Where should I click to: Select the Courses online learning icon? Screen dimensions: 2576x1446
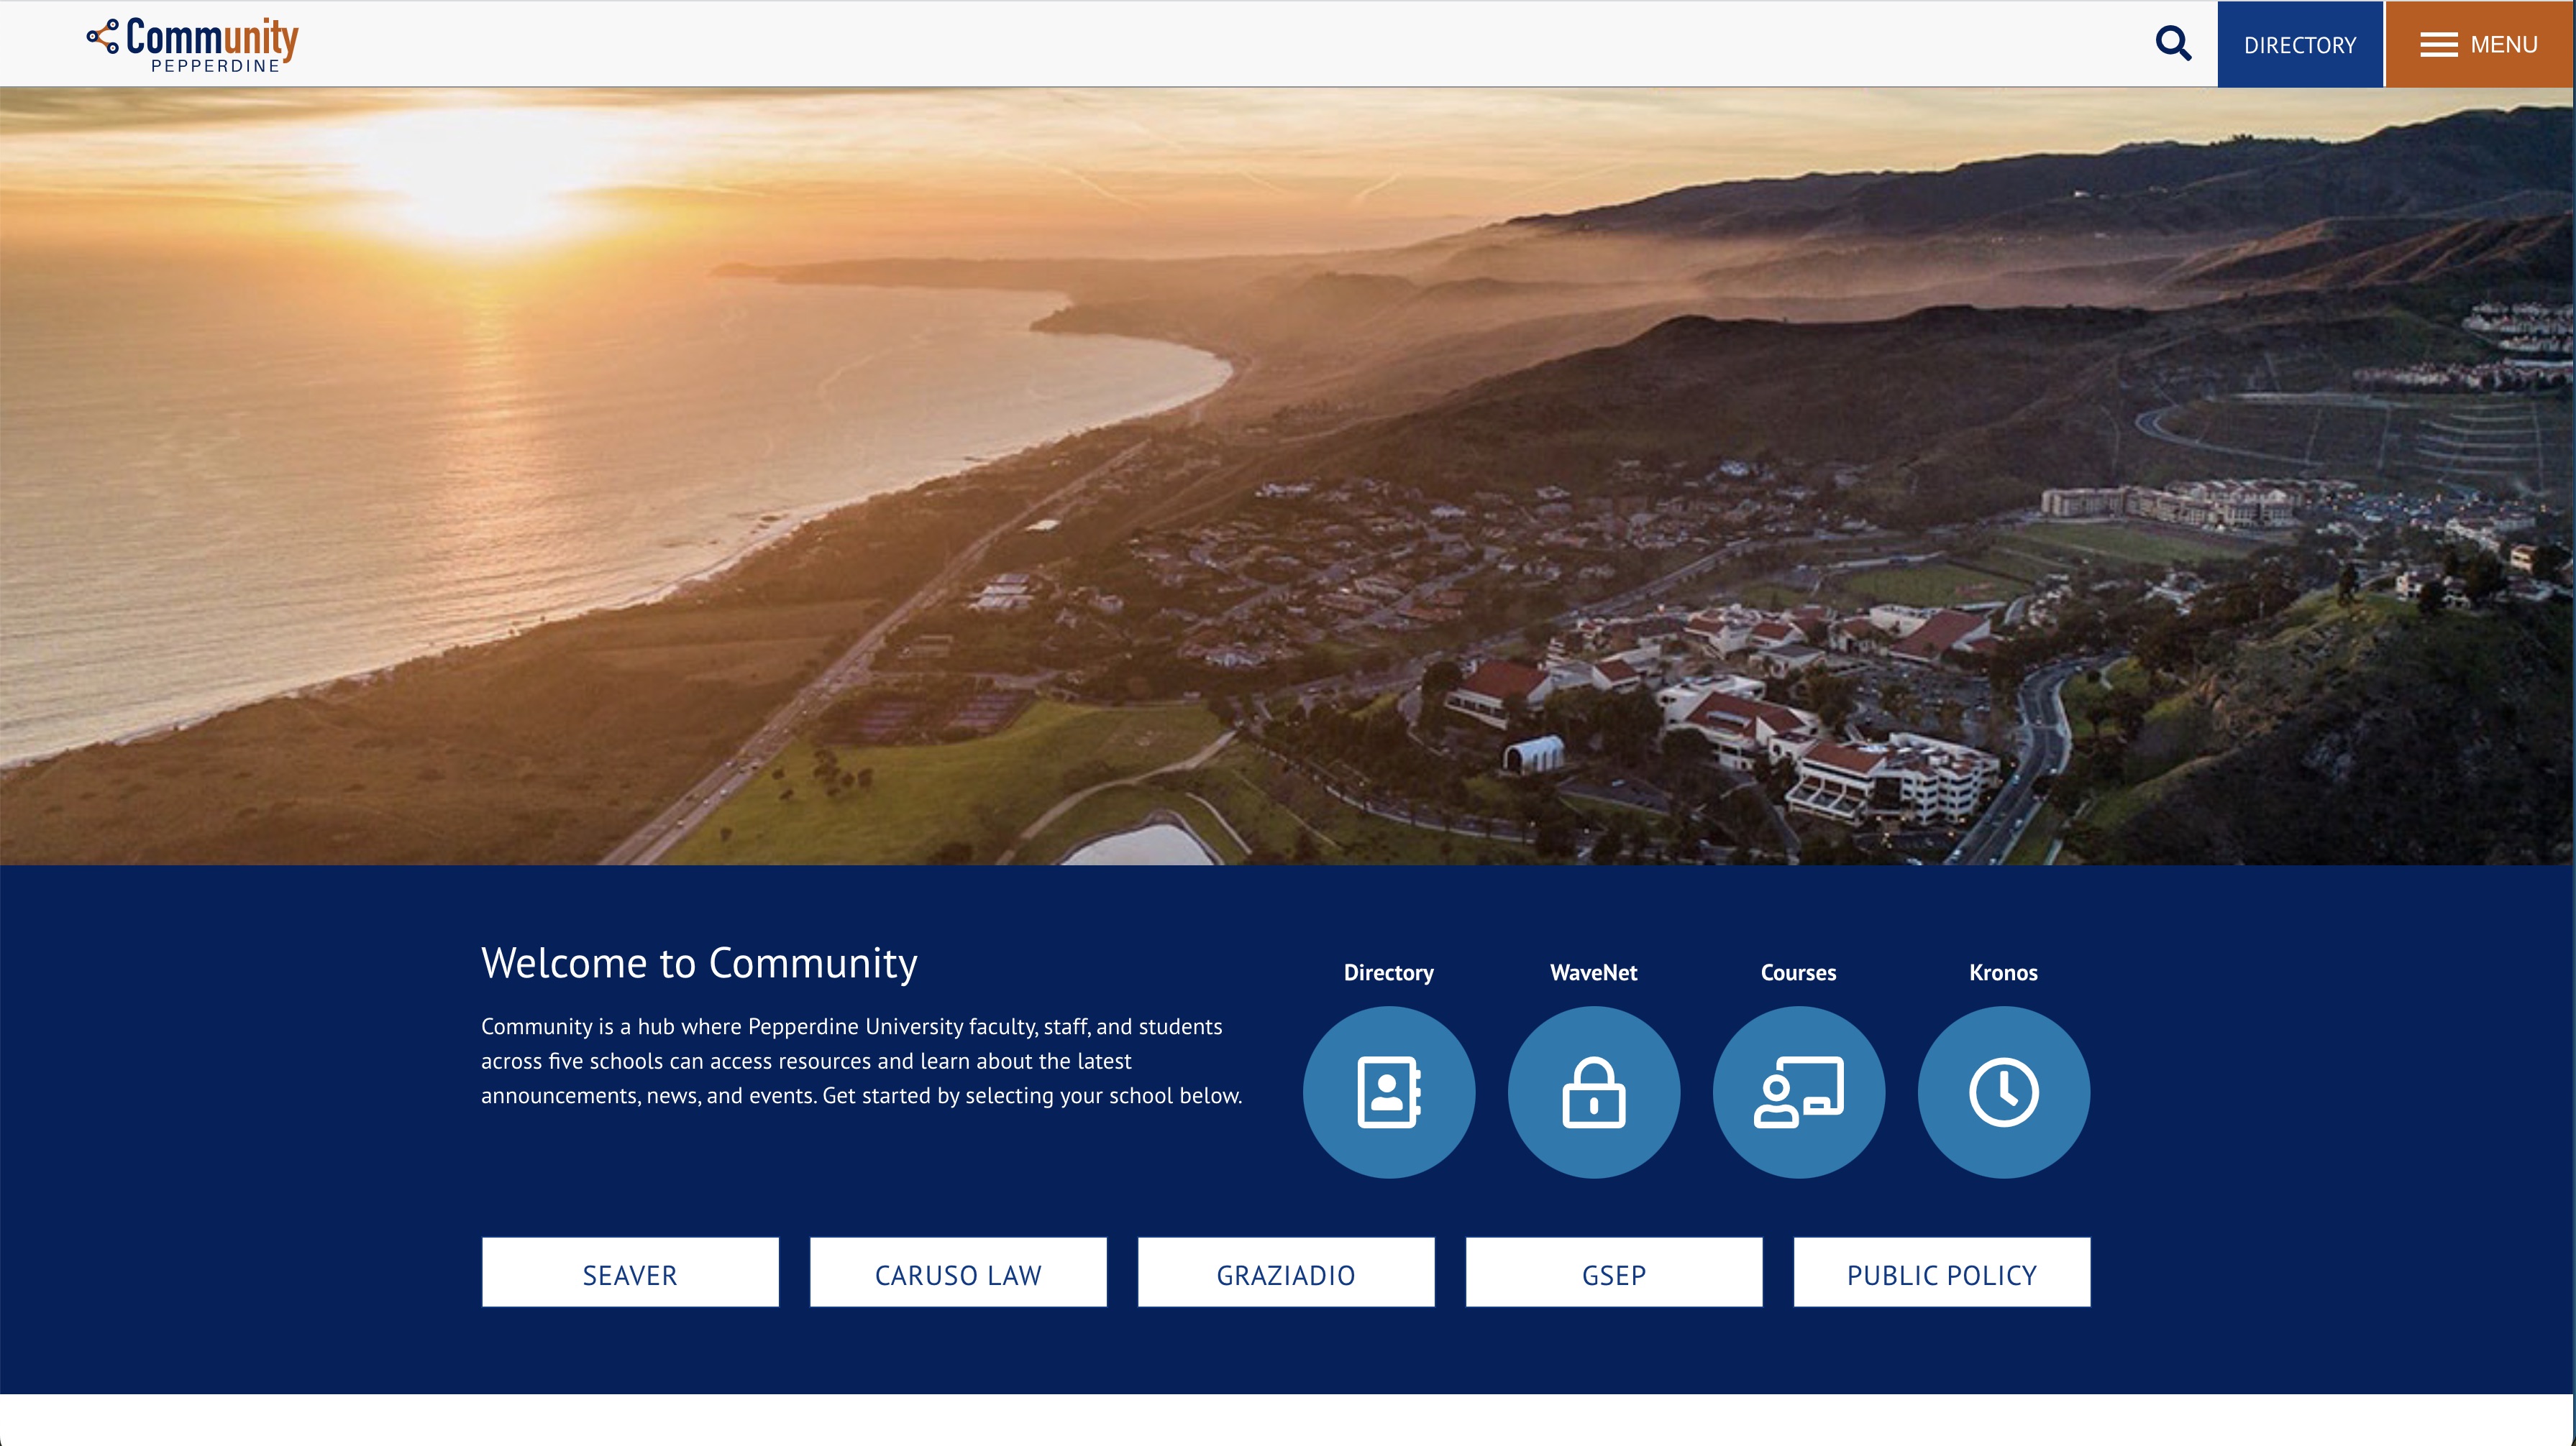(1798, 1091)
